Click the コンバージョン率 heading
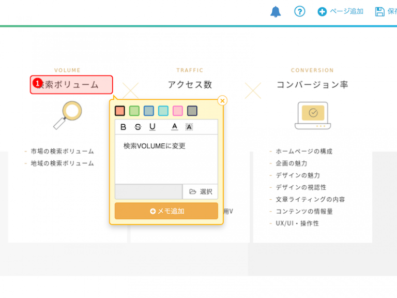This screenshot has height=298, width=397. [312, 84]
